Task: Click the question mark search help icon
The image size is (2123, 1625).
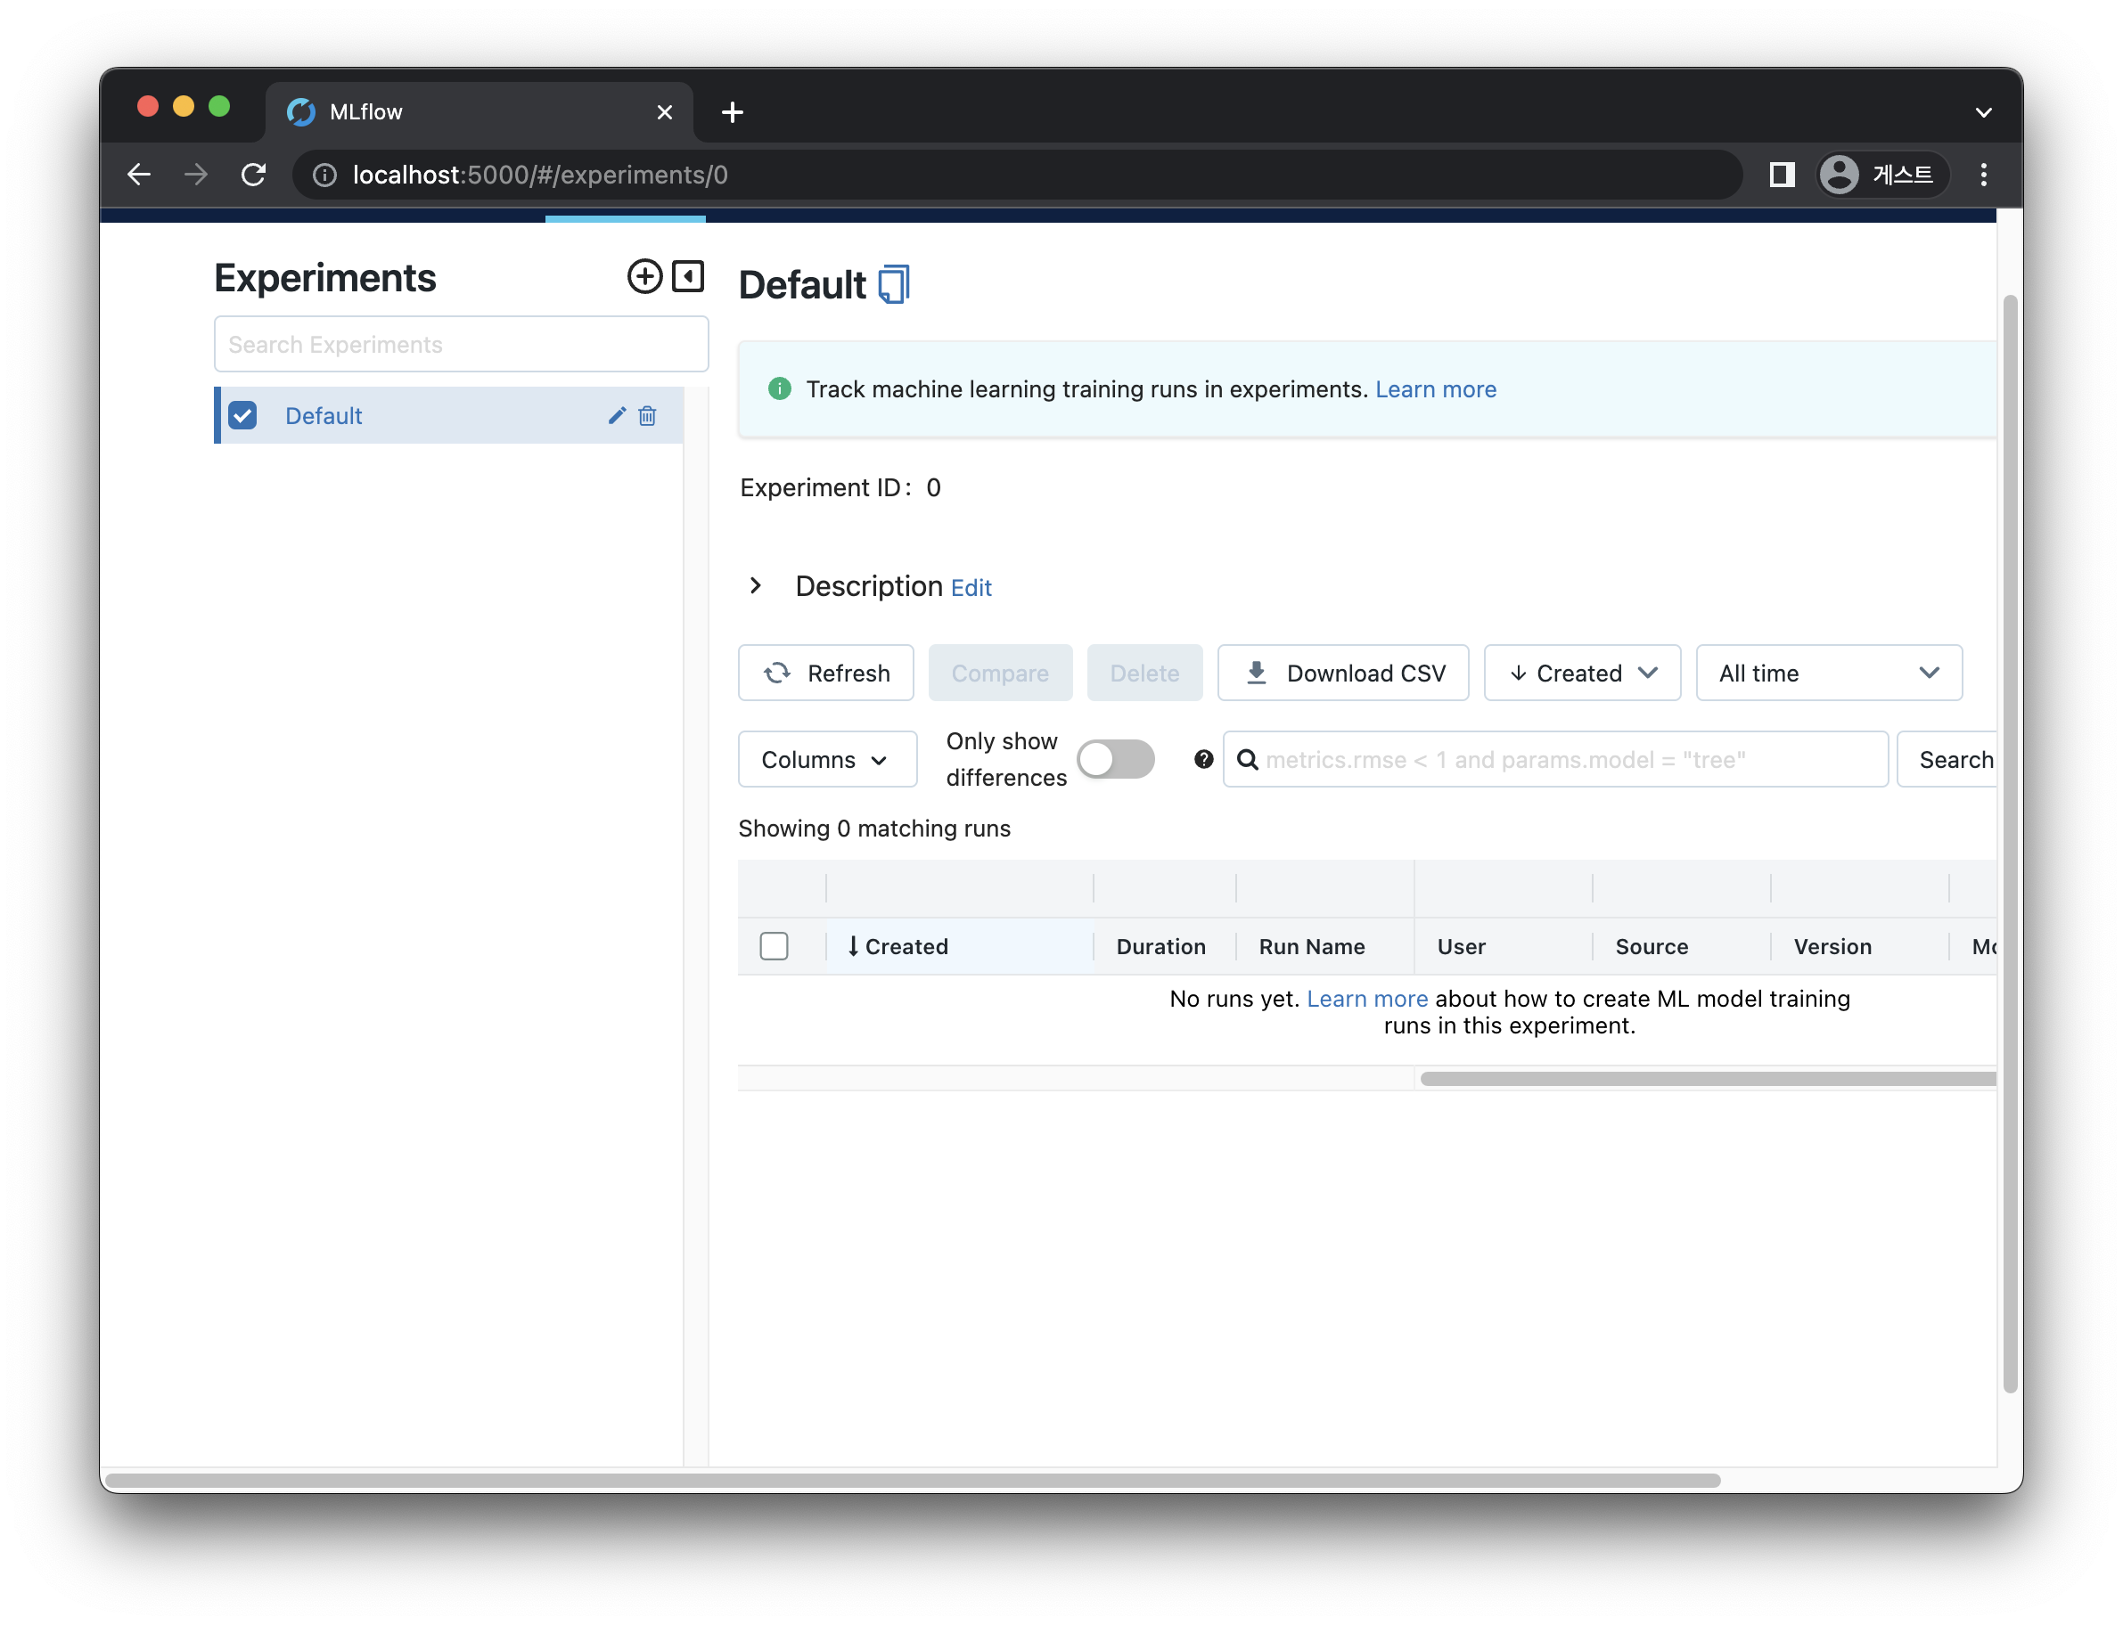Action: tap(1204, 759)
